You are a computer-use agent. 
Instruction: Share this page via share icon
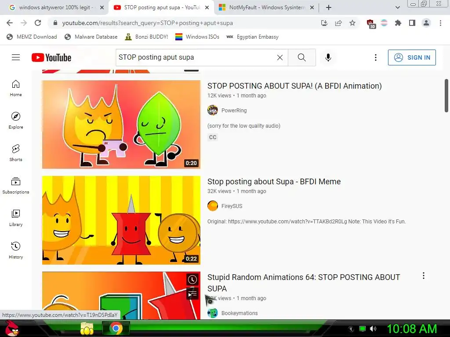pos(338,23)
